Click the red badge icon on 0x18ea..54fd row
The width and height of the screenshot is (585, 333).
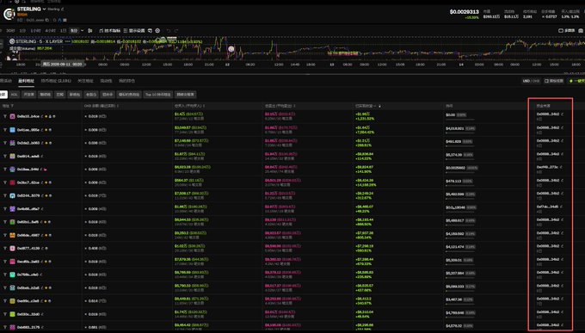pyautogui.click(x=46, y=170)
